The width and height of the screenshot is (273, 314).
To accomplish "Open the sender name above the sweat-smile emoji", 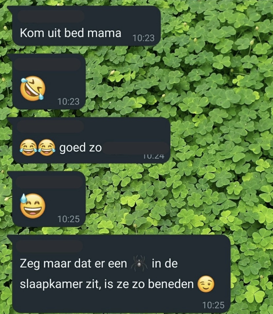I will click(x=49, y=182).
